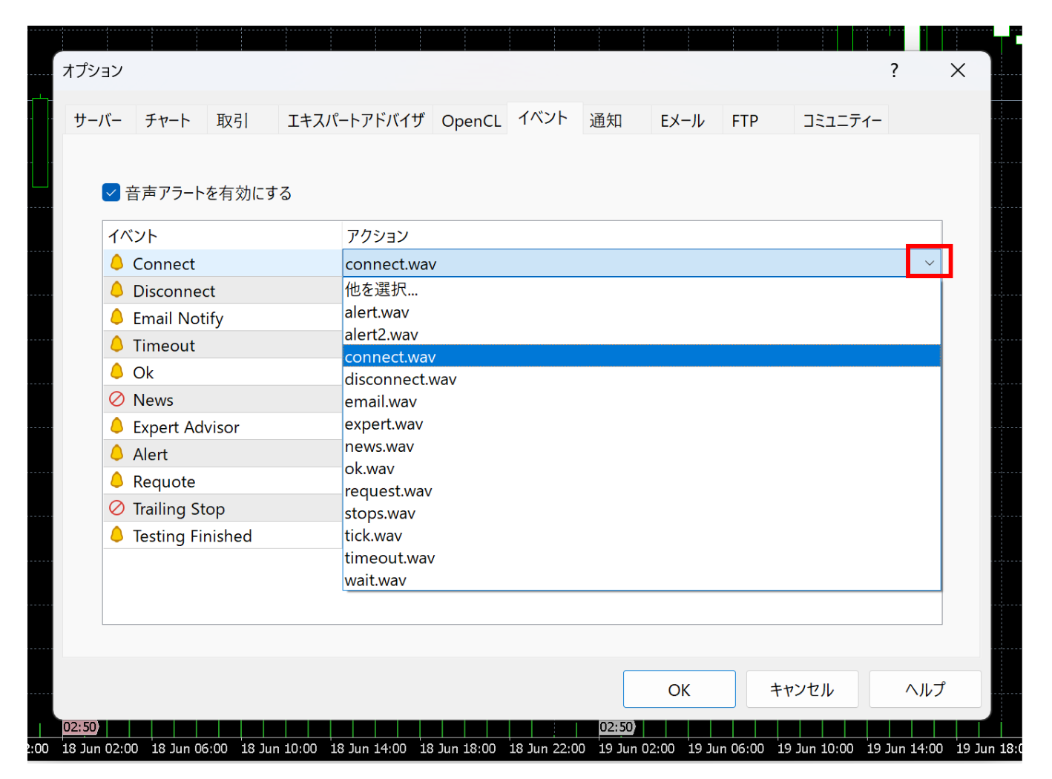Image resolution: width=1052 pixels, height=779 pixels.
Task: Switch to the チャート tab
Action: (168, 119)
